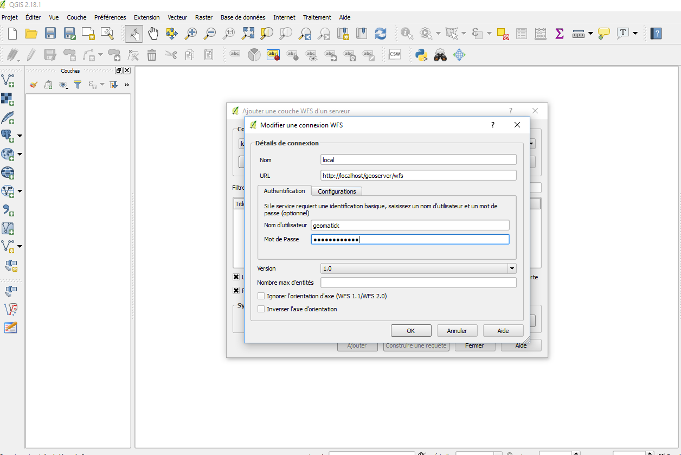This screenshot has width=681, height=455.
Task: Click the Nombre max d'entités field
Action: tap(418, 283)
